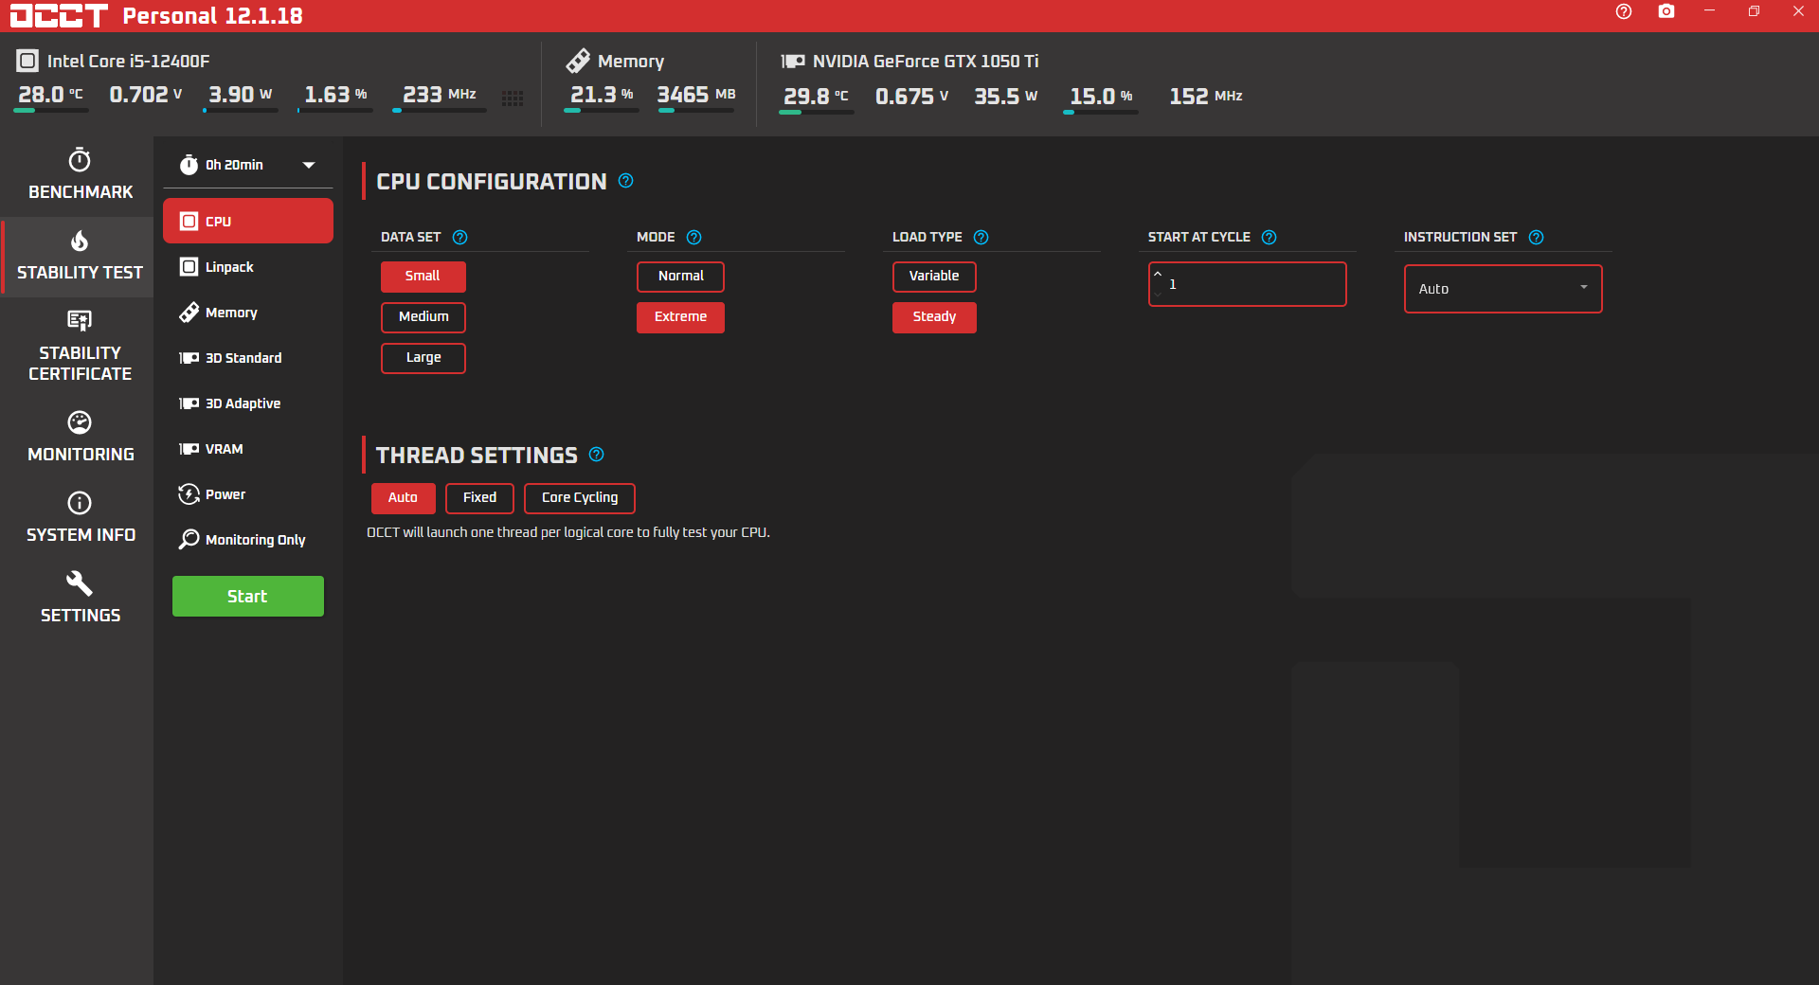This screenshot has width=1819, height=985.
Task: Select the Large data set option
Action: (423, 358)
